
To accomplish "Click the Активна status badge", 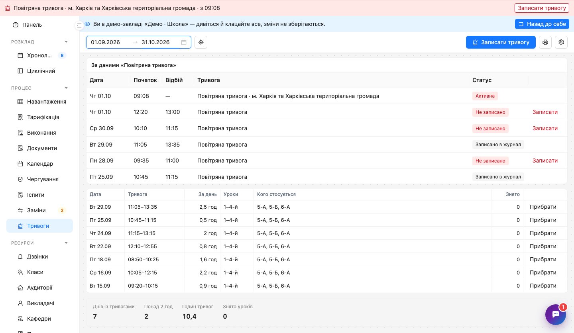I will [485, 96].
